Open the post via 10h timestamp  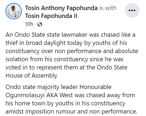coord(29,24)
